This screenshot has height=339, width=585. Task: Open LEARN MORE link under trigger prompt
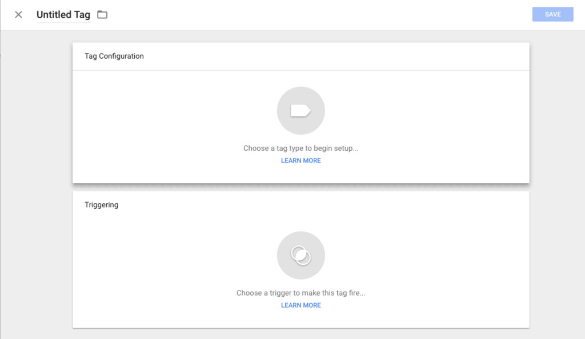tap(300, 305)
